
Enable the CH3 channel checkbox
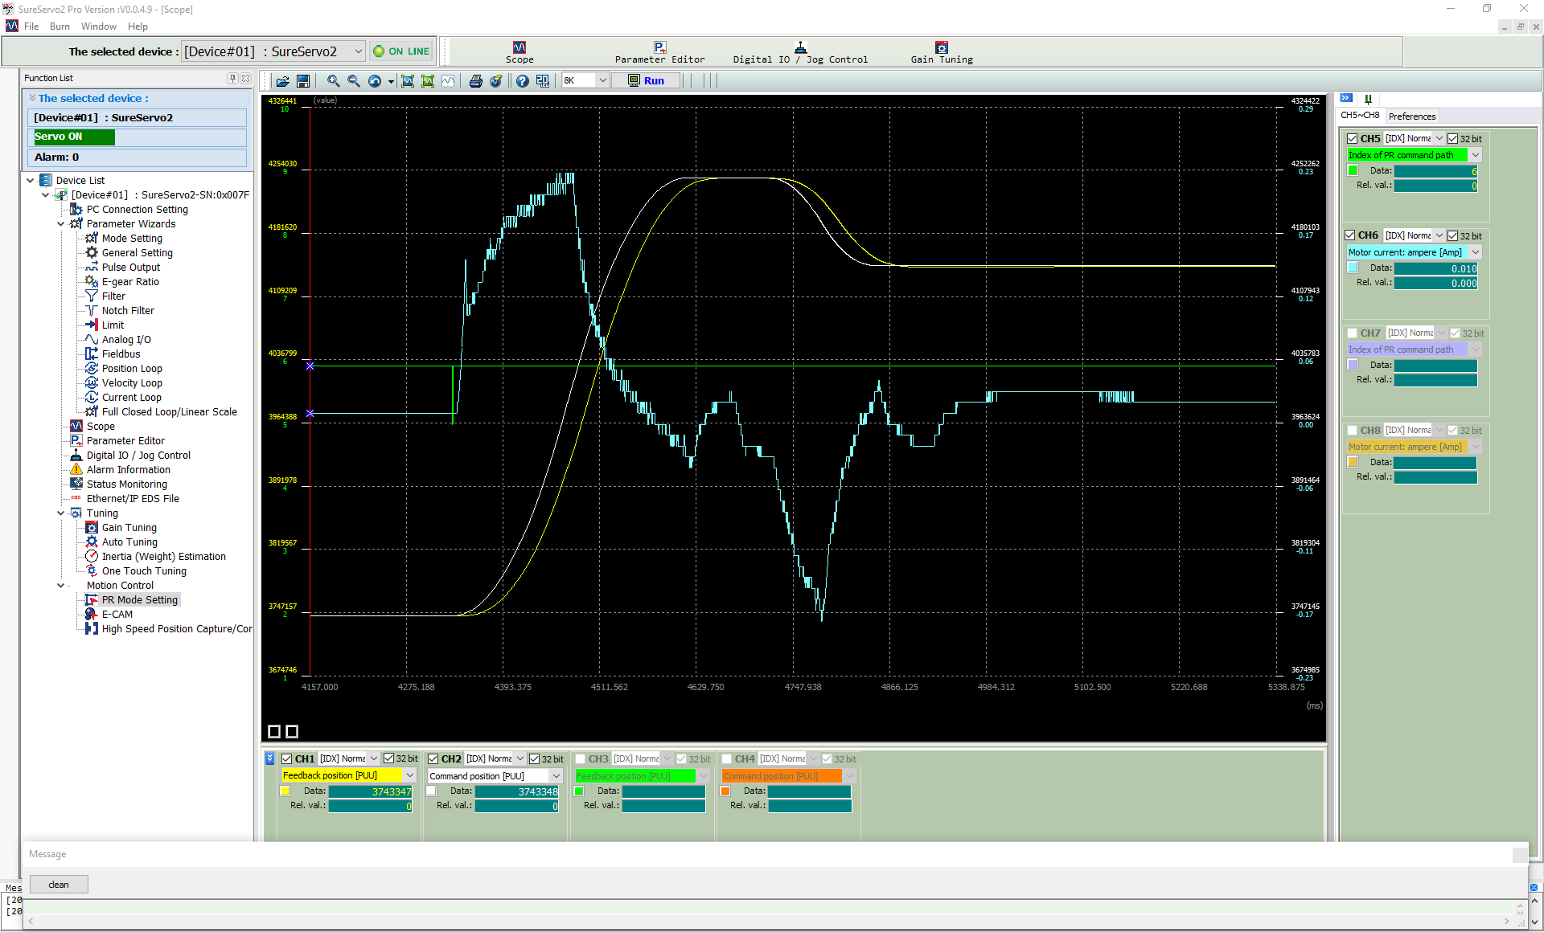(x=580, y=758)
